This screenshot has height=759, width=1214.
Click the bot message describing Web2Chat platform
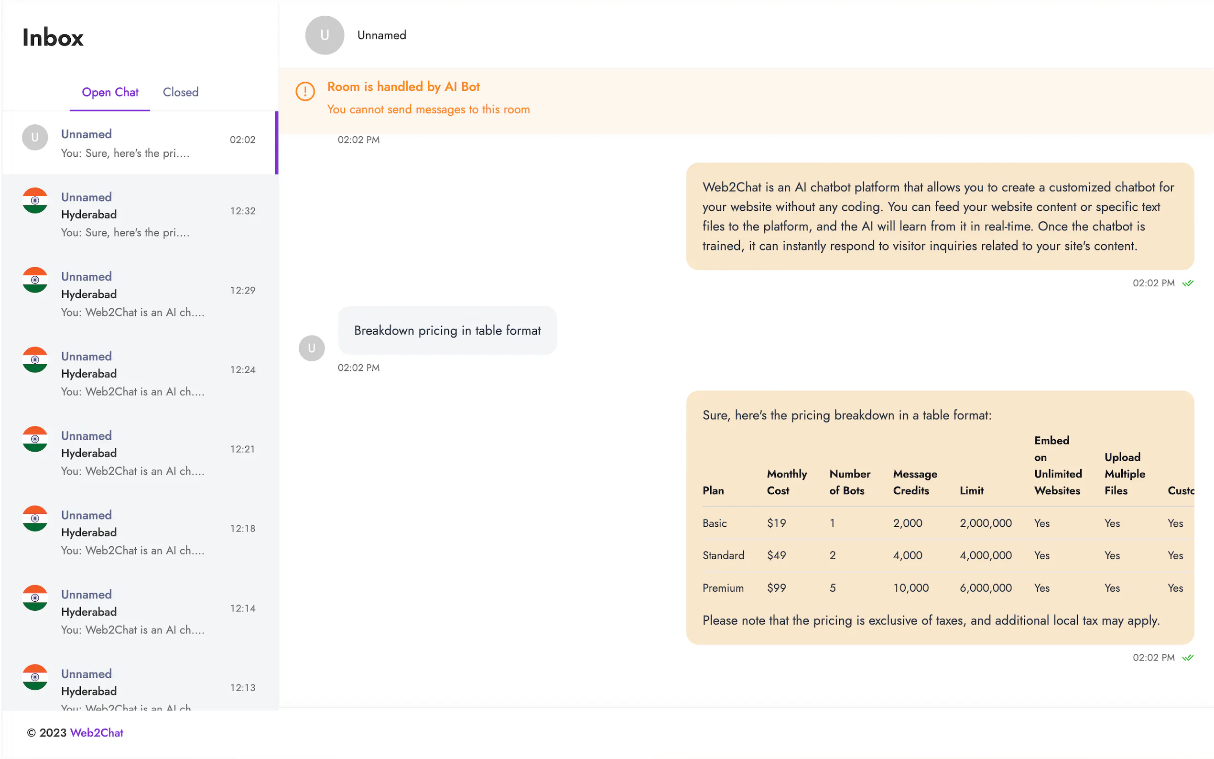click(x=939, y=216)
